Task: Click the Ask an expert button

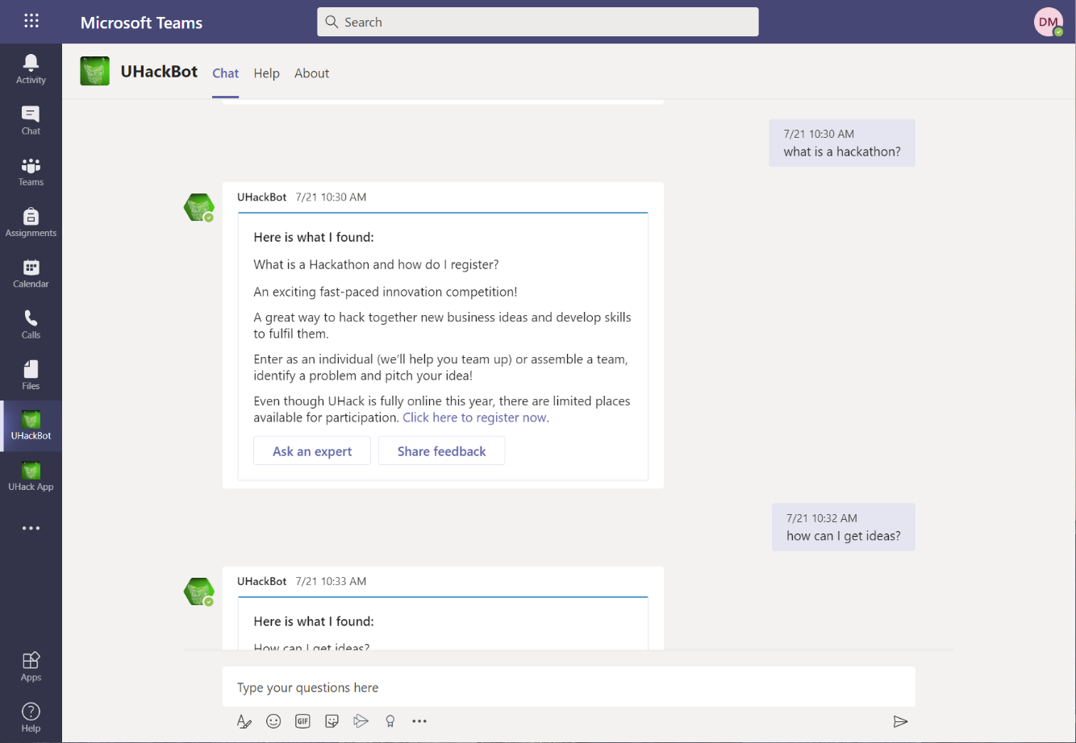Action: pos(312,451)
